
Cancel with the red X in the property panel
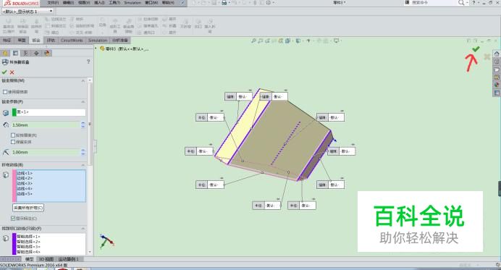[x=12, y=72]
